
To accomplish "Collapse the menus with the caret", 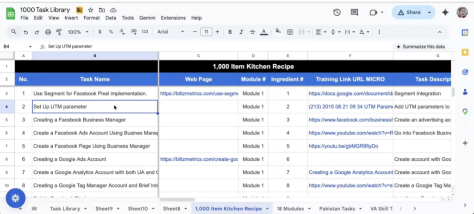I will pyautogui.click(x=440, y=32).
